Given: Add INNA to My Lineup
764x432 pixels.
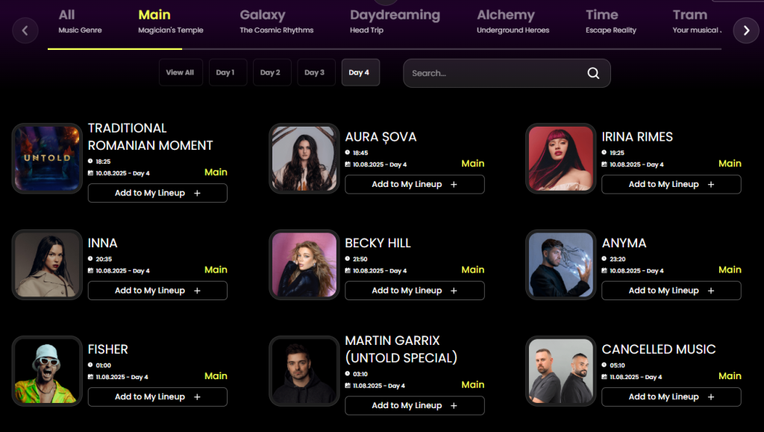Looking at the screenshot, I should (157, 290).
